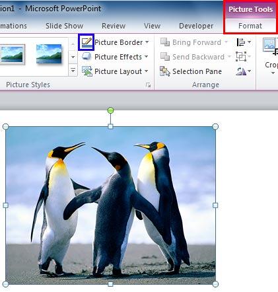The height and width of the screenshot is (292, 278).
Task: Open the Rotate objects tool
Action: (241, 71)
